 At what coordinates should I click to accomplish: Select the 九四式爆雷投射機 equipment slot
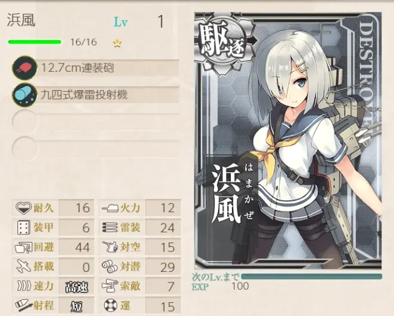point(96,95)
